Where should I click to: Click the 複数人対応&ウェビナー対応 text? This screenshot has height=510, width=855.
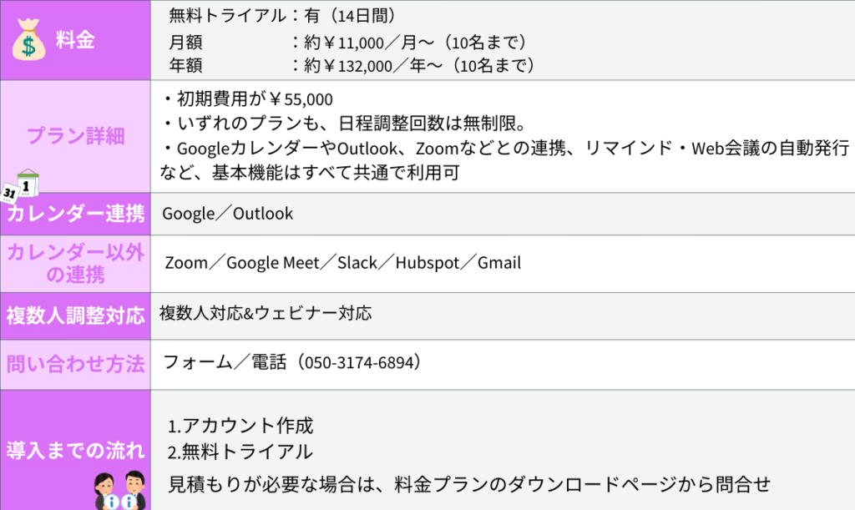[x=266, y=314]
